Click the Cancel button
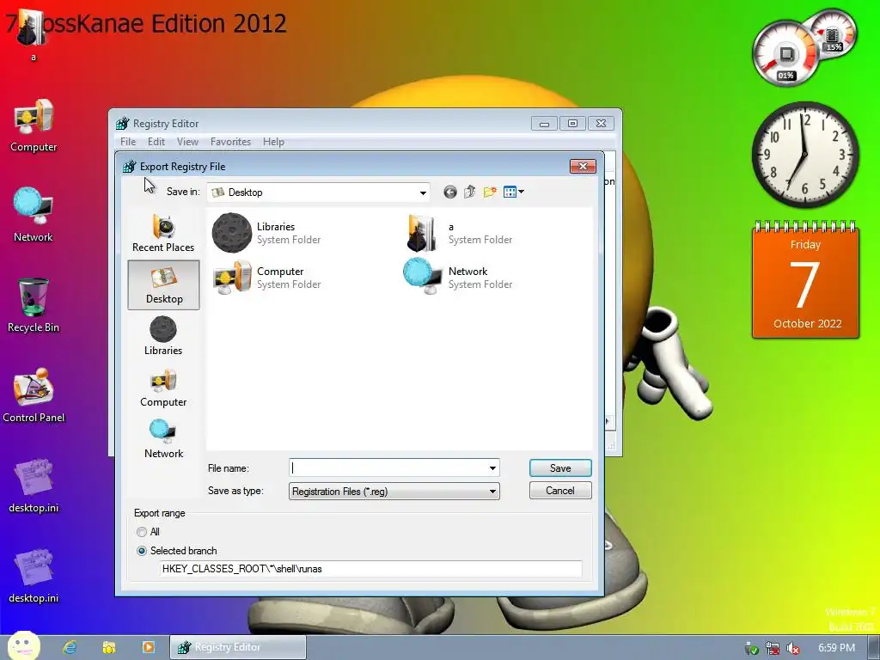880x660 pixels. [x=560, y=491]
